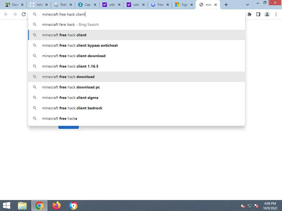Launch Firefox from the taskbar
The width and height of the screenshot is (282, 211).
coord(56,206)
